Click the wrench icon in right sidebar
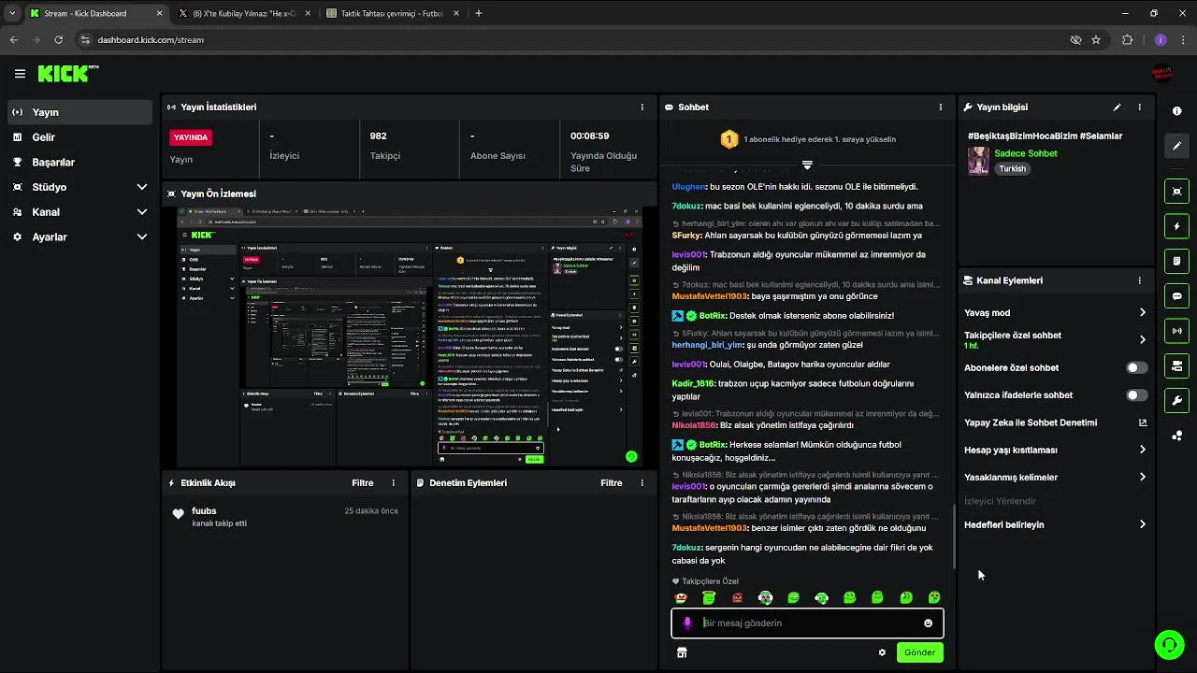 point(1176,401)
